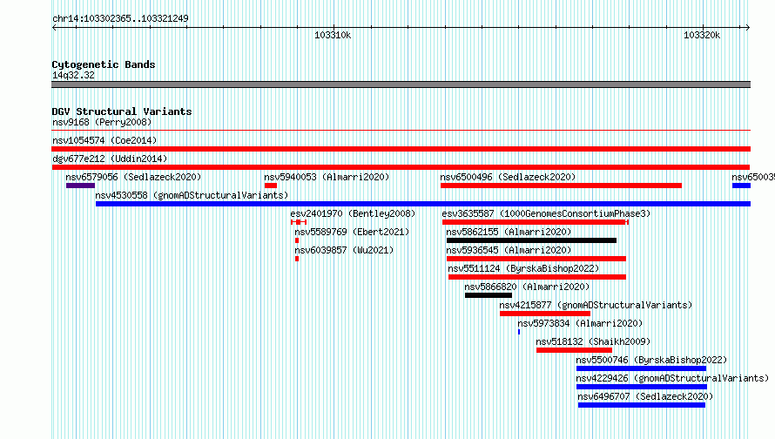
Task: Select the gray cytogenetic band bar
Action: click(x=401, y=84)
